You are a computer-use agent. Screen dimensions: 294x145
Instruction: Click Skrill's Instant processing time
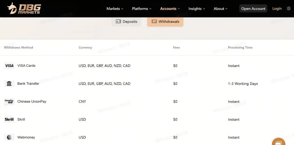coord(234,119)
